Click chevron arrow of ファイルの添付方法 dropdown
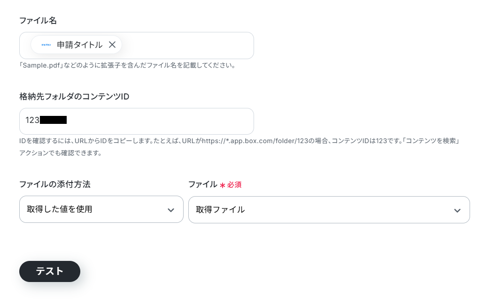The image size is (494, 305). pyautogui.click(x=171, y=210)
